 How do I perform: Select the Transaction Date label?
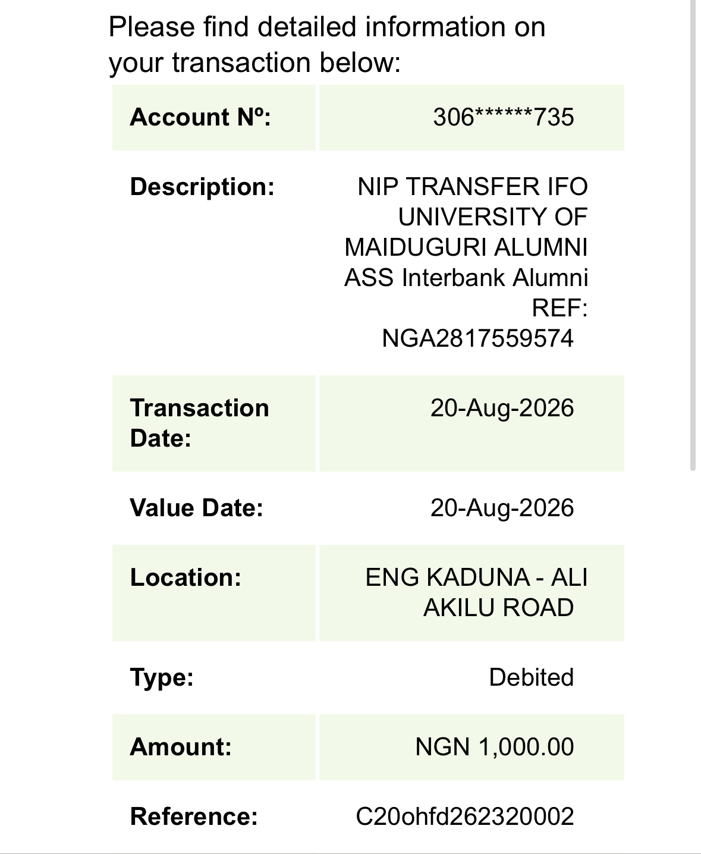click(x=199, y=423)
